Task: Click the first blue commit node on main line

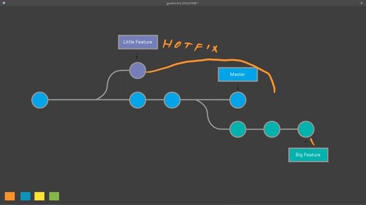Action: (40, 100)
